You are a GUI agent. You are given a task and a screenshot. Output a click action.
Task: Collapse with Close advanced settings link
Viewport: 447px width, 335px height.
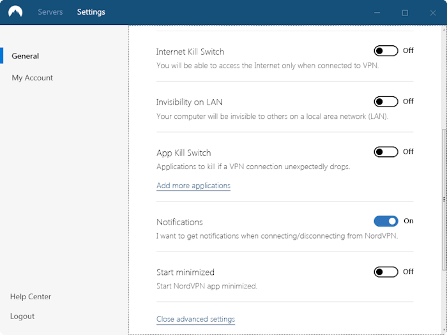pos(195,319)
